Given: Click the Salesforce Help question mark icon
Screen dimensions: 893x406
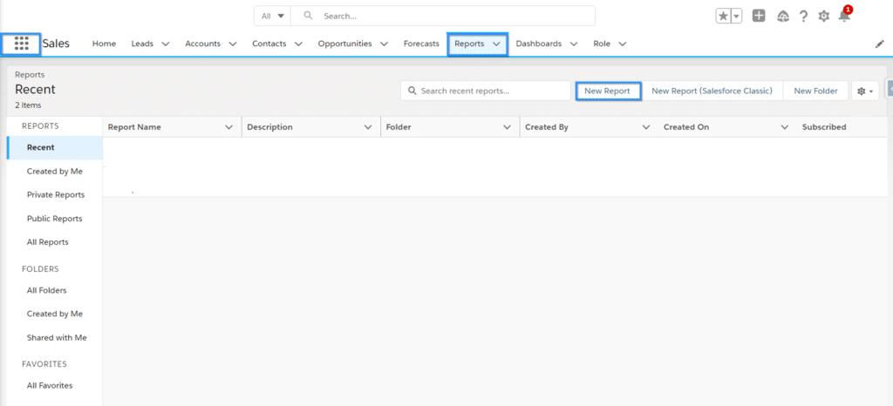Looking at the screenshot, I should tap(802, 16).
